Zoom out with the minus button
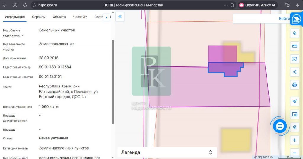This screenshot has width=303, height=159. (294, 153)
